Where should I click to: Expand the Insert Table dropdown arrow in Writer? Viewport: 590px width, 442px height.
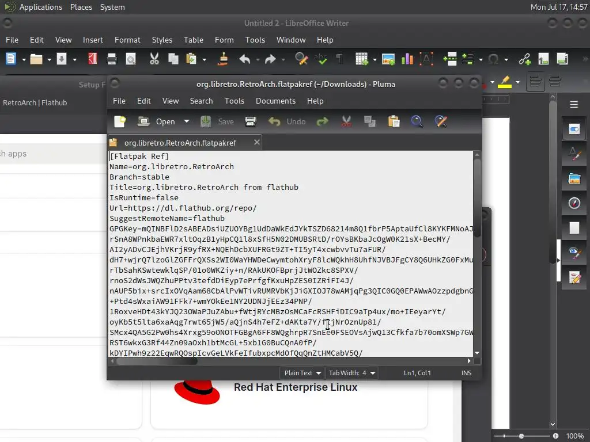point(375,59)
